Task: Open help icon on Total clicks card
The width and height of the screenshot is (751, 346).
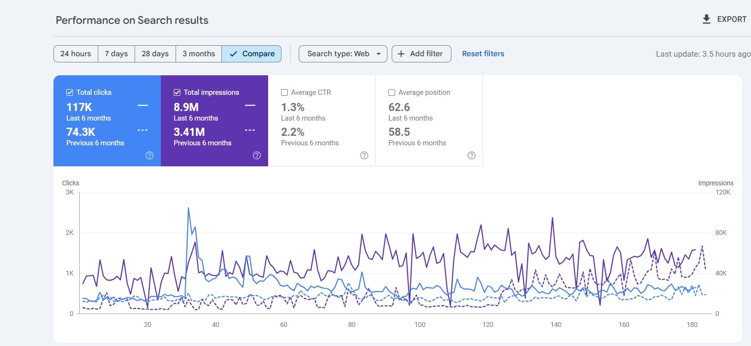Action: 149,155
